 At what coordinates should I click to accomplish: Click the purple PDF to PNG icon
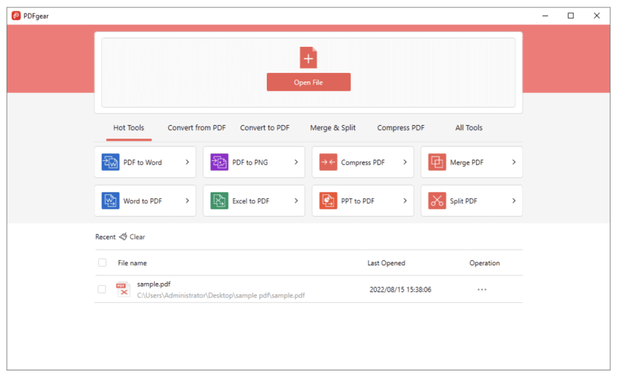[x=219, y=162]
